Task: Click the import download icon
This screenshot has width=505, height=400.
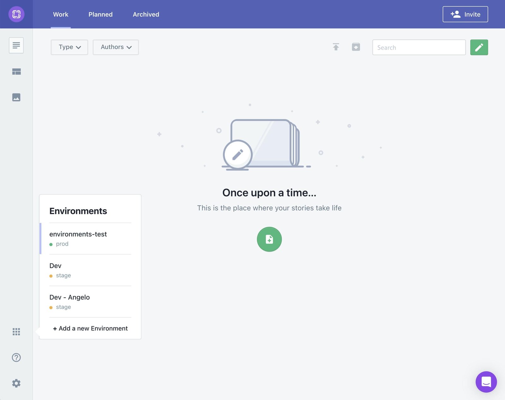Action: click(x=356, y=47)
